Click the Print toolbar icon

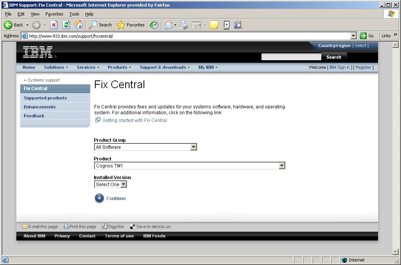pos(184,25)
